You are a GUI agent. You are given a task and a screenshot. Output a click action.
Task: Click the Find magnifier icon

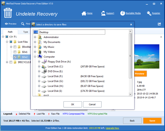tap(23, 24)
